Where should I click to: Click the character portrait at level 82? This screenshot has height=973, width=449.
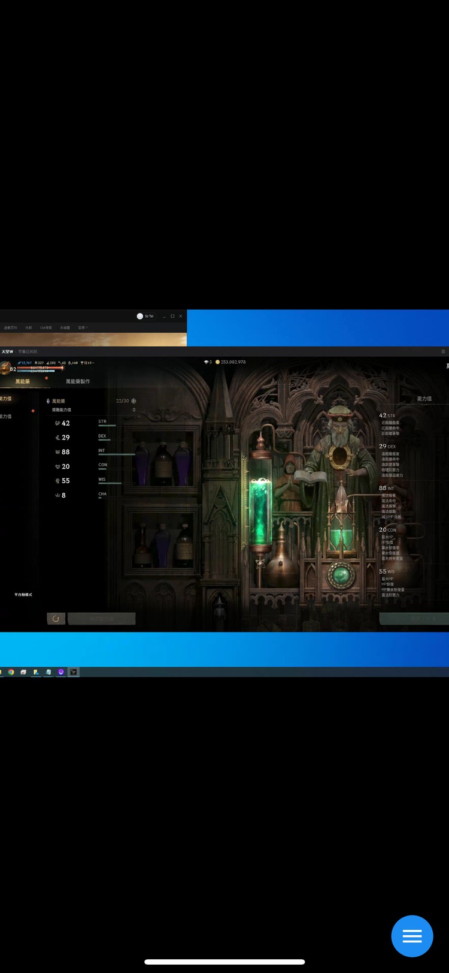[x=5, y=367]
